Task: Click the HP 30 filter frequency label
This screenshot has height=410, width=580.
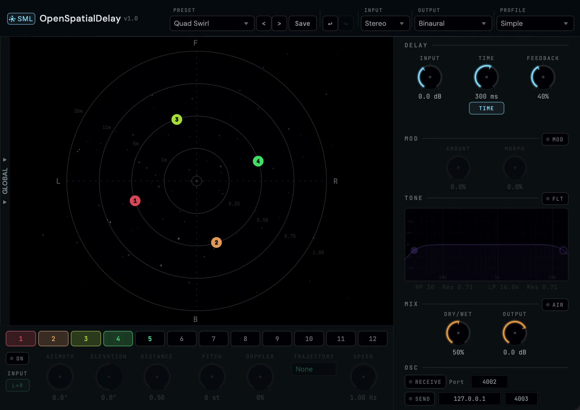Action: (425, 287)
